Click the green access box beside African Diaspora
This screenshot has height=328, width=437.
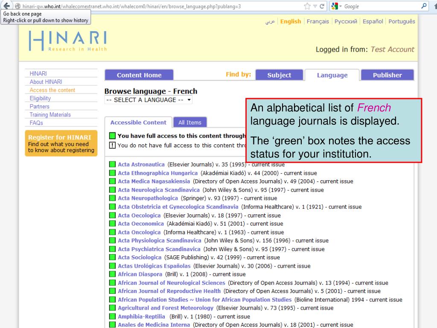tap(112, 274)
